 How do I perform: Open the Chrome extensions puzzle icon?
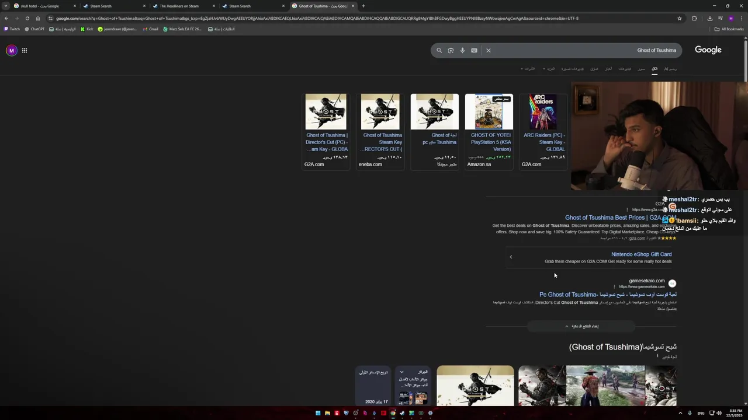point(694,18)
